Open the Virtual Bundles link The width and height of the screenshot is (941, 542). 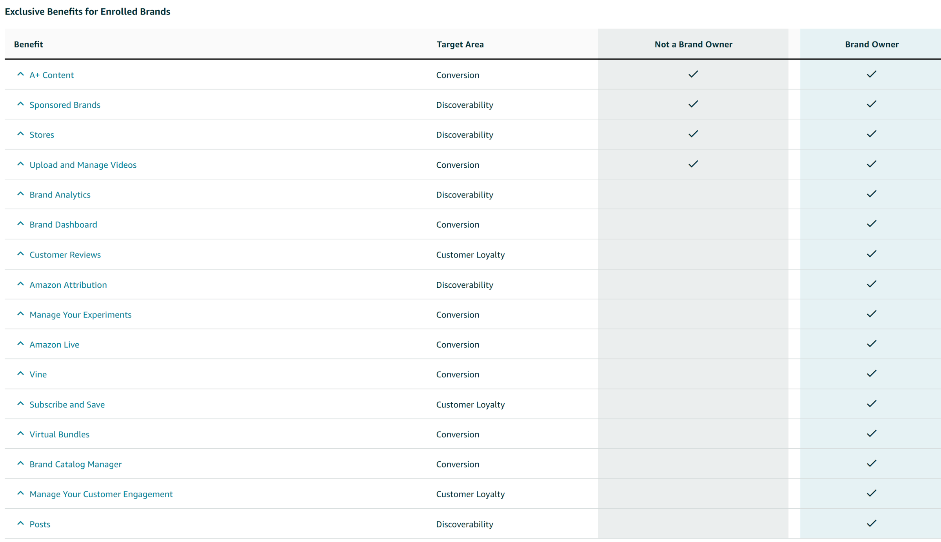(60, 434)
